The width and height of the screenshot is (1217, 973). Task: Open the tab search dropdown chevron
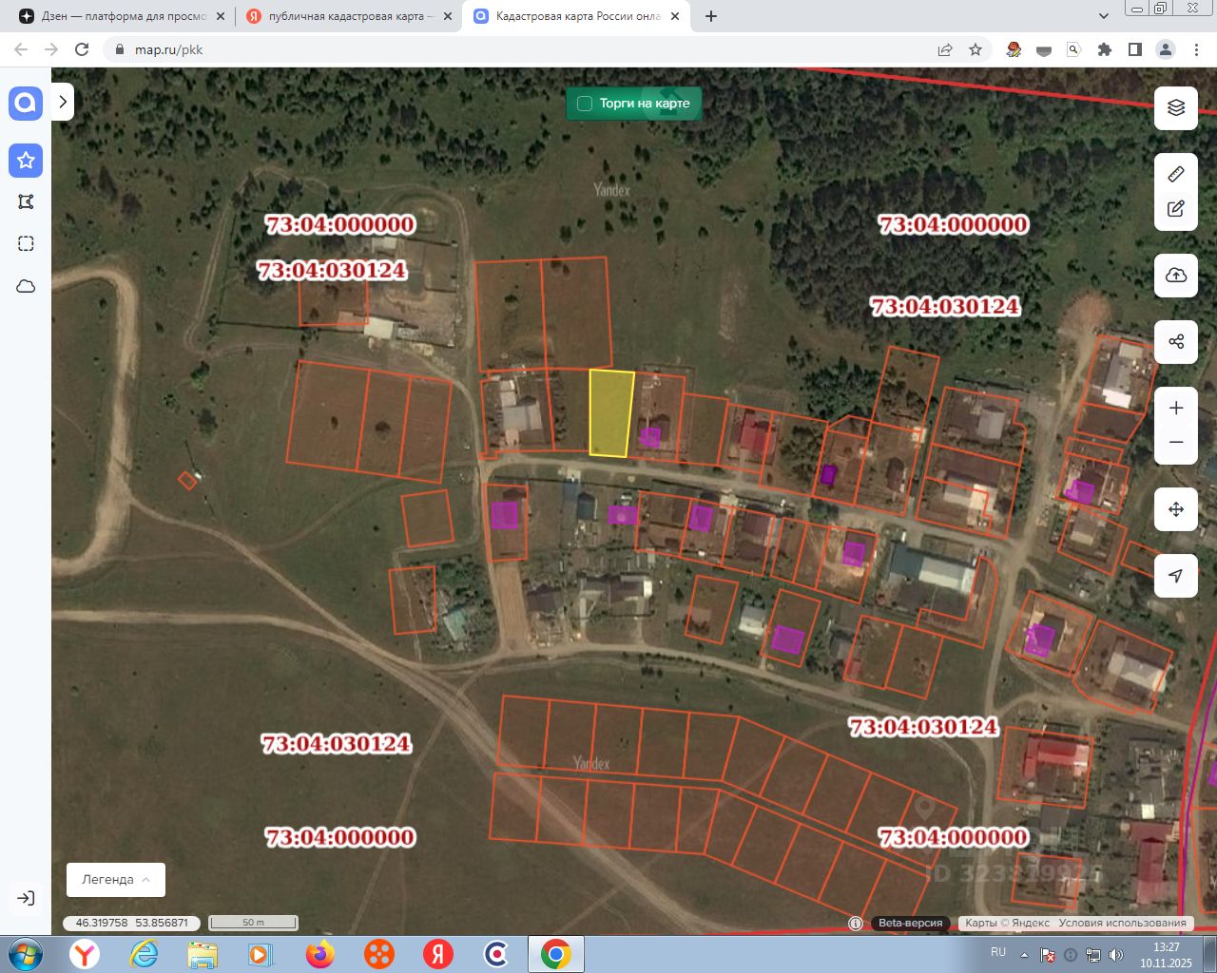click(1104, 16)
